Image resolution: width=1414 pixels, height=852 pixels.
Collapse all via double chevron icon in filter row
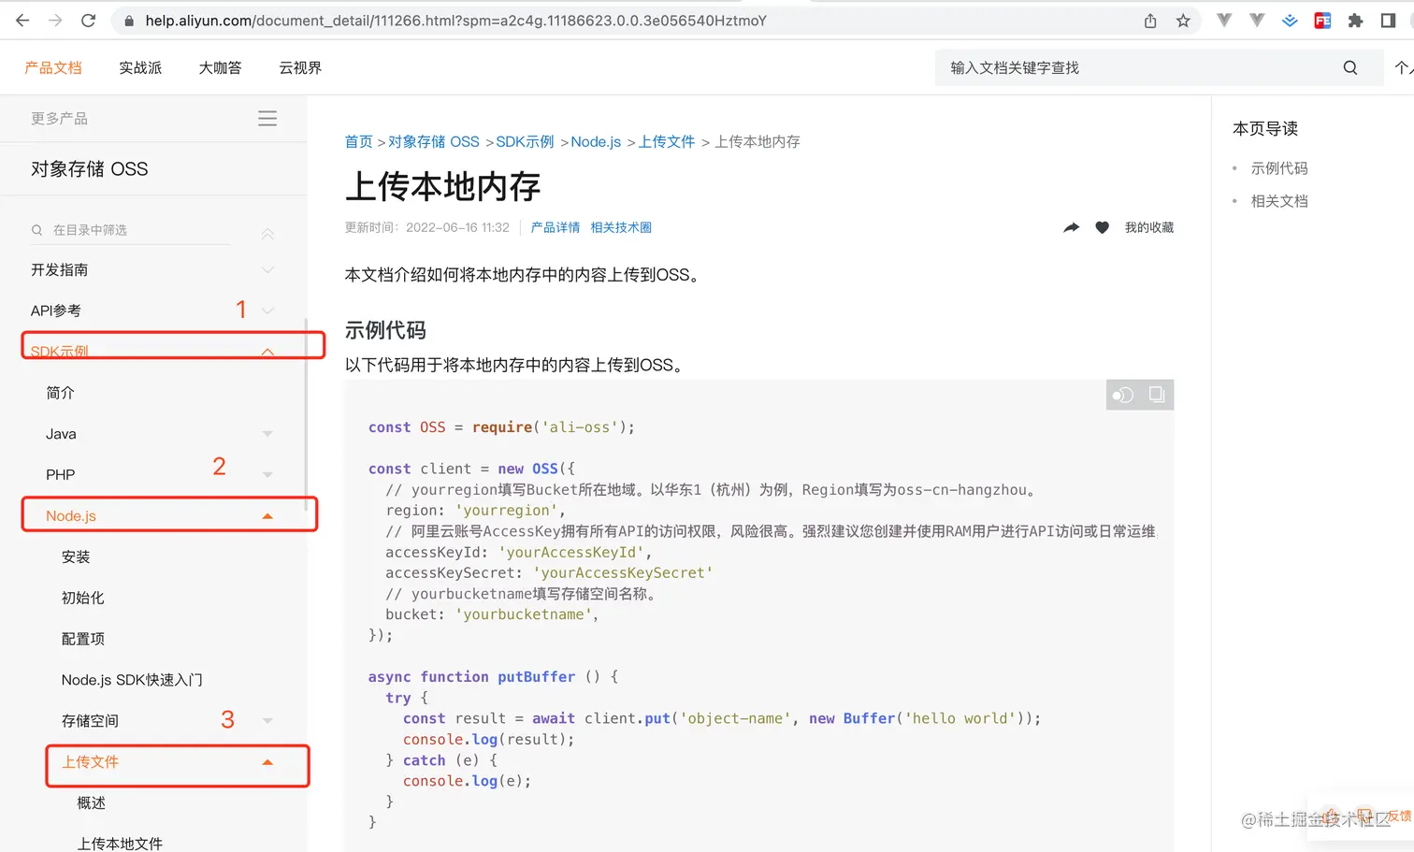(267, 233)
